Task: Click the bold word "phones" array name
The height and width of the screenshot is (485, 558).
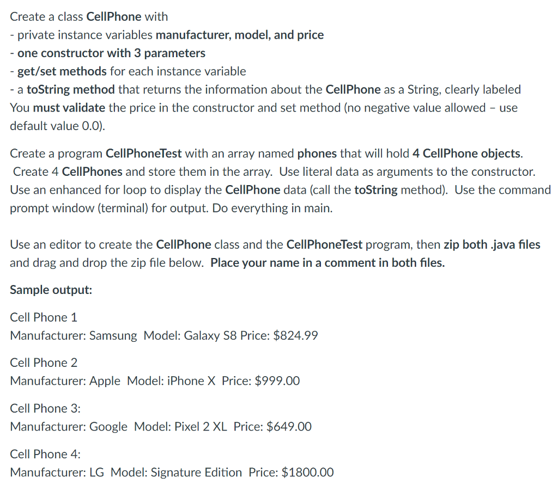Action: (317, 154)
